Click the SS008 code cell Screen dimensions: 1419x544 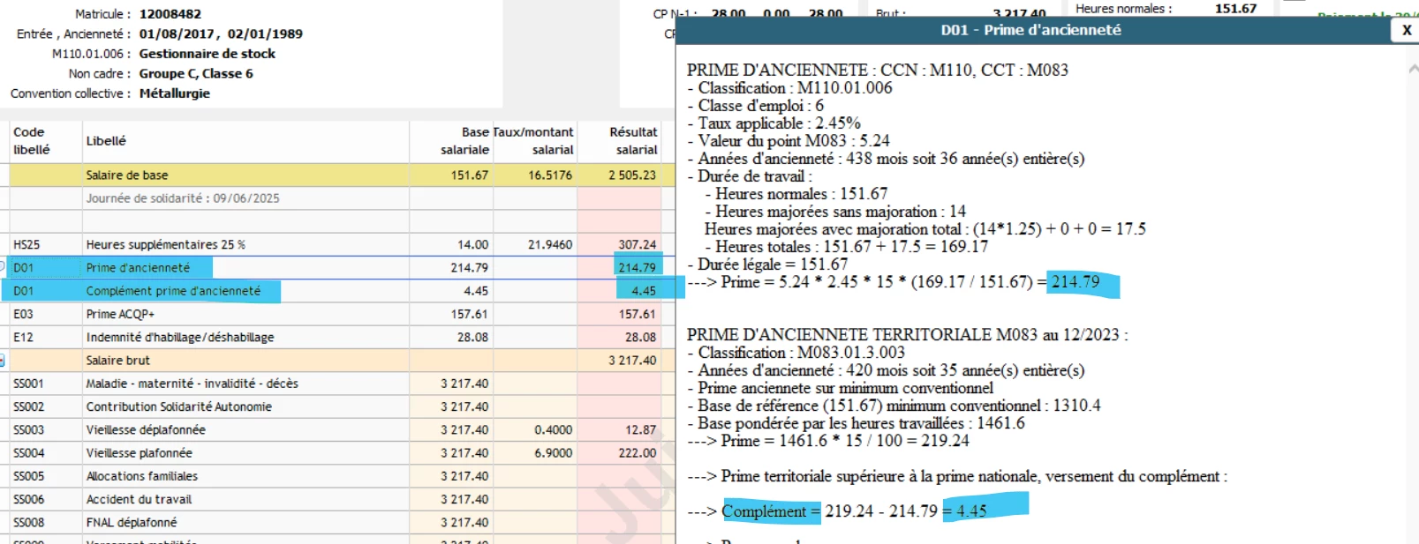click(28, 523)
